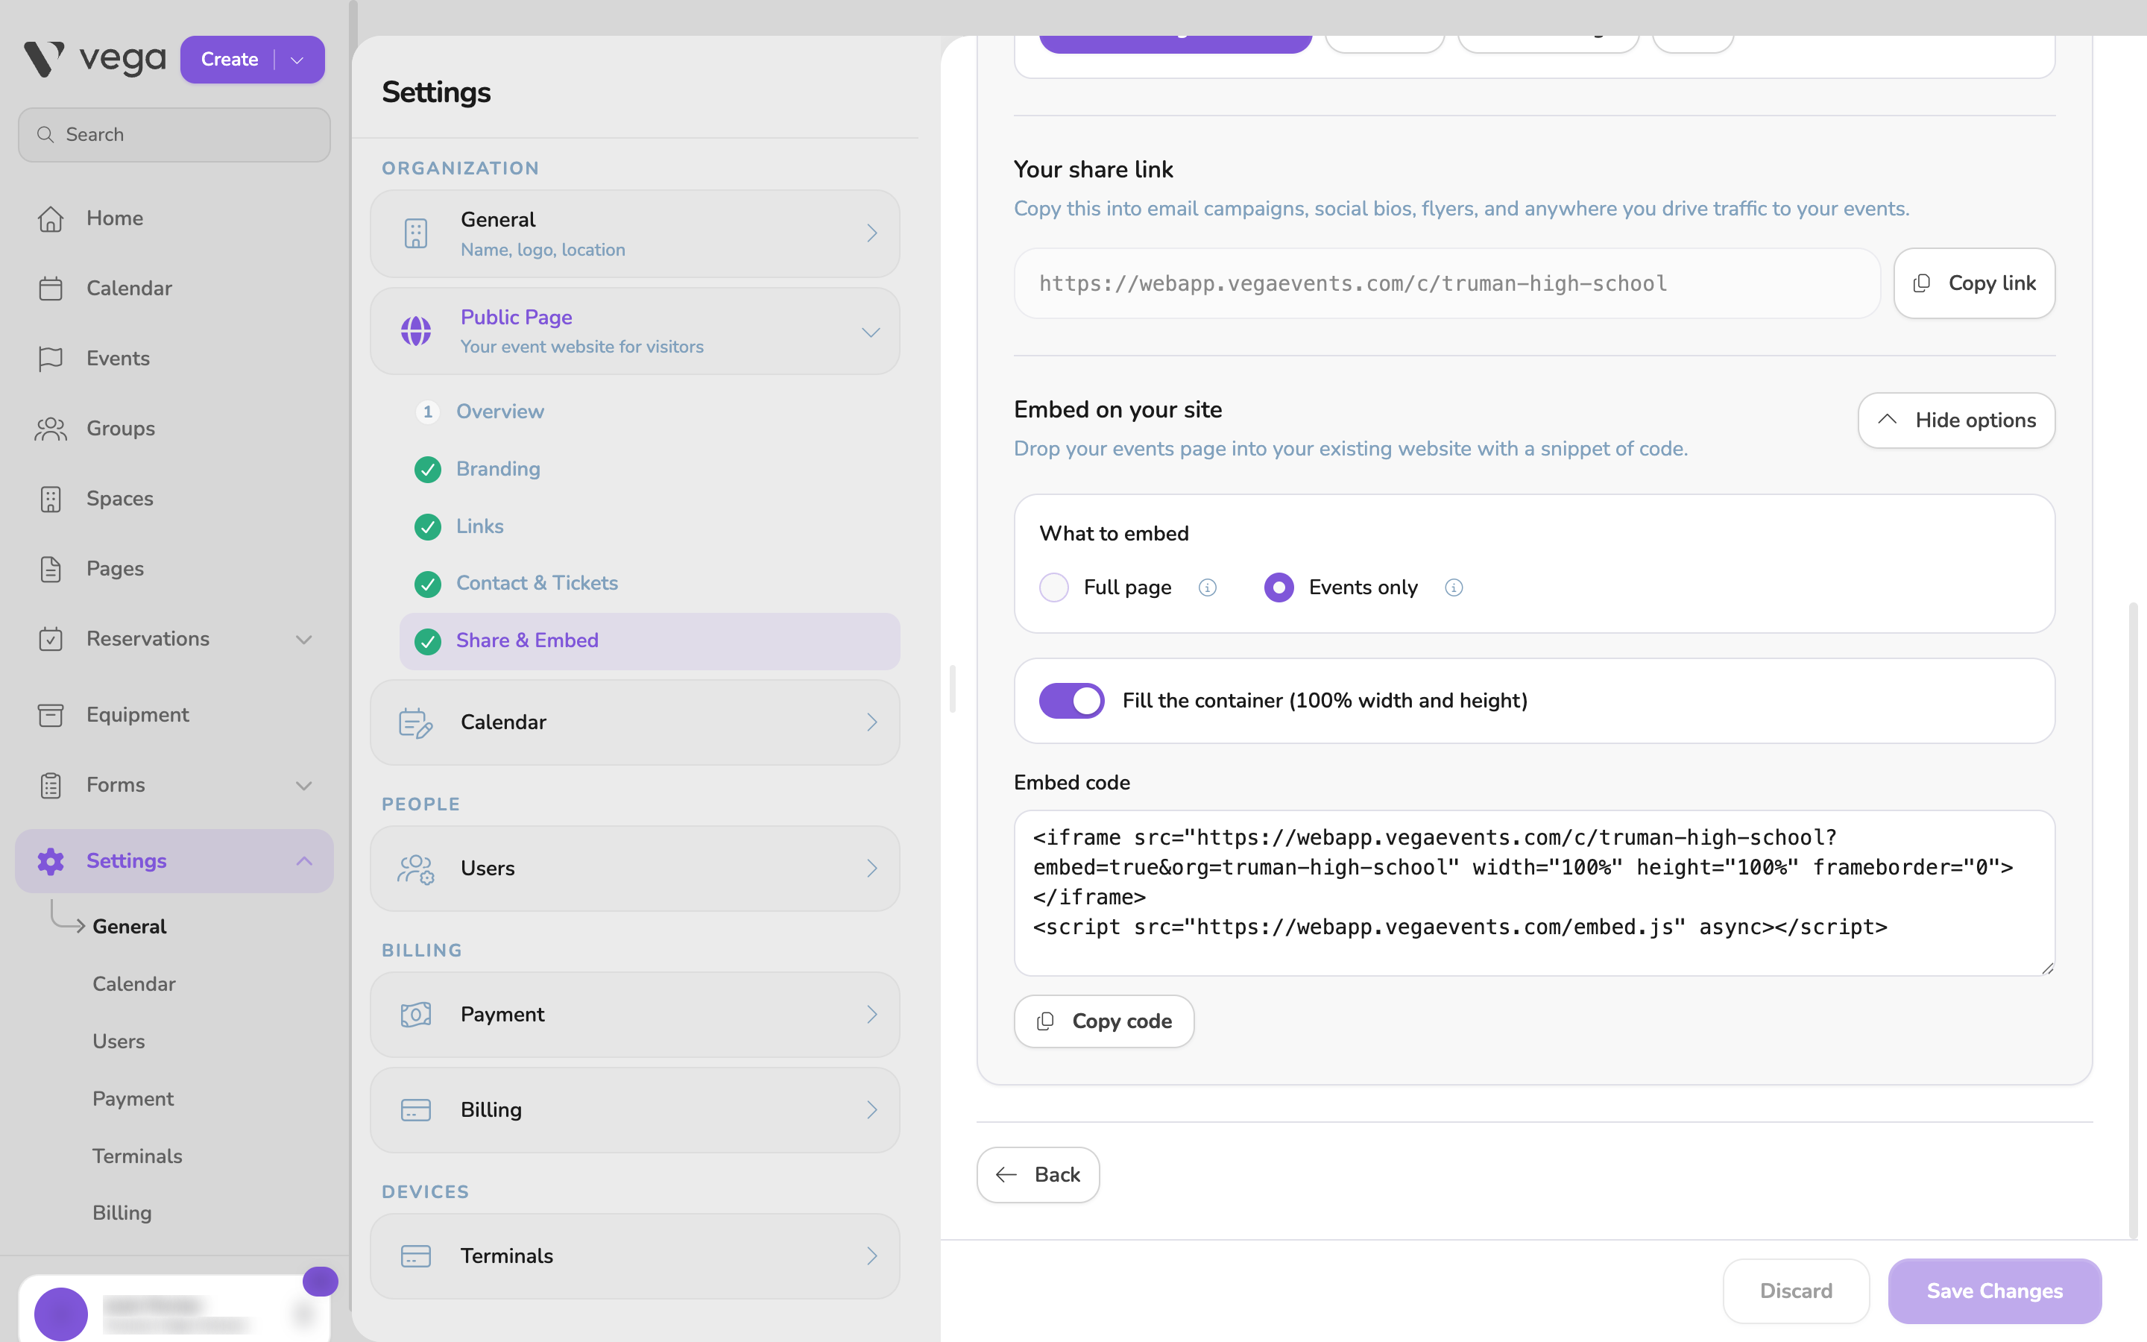The image size is (2147, 1342).
Task: Click the right-side vertical scrollbar
Action: point(2133,919)
